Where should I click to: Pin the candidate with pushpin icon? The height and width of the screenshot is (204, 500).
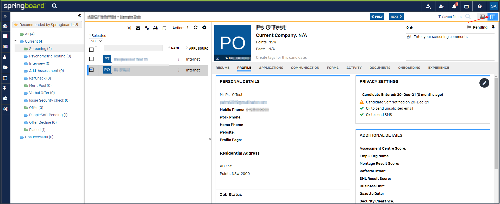(x=493, y=27)
